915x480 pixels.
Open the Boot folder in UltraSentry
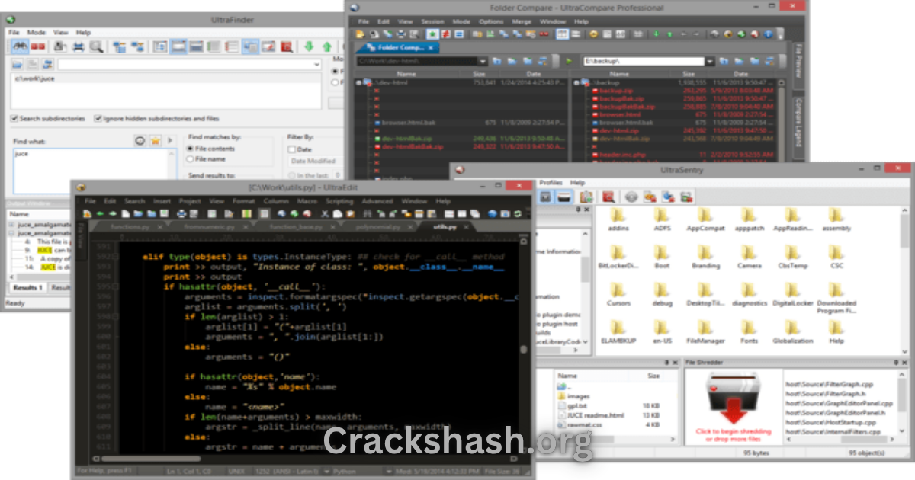coord(662,258)
